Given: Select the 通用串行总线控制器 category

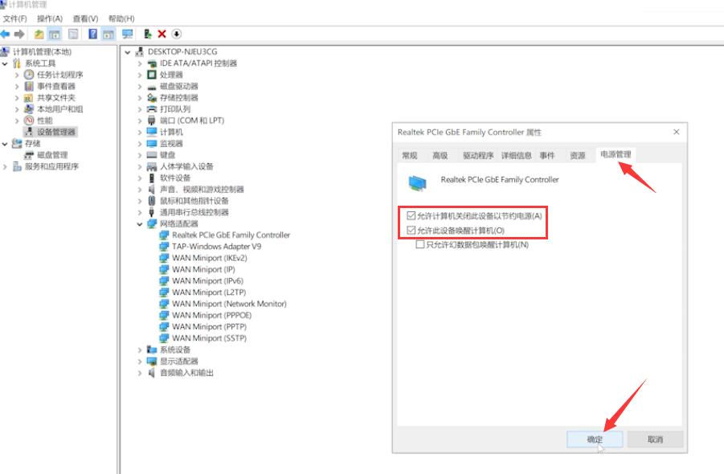Looking at the screenshot, I should (x=194, y=212).
